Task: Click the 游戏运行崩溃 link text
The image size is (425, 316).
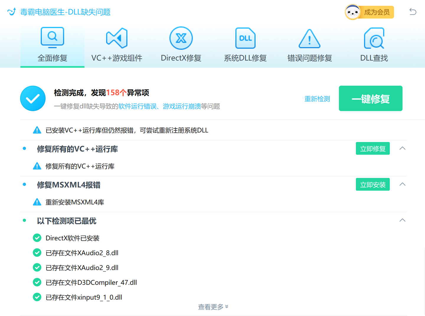Action: point(182,106)
